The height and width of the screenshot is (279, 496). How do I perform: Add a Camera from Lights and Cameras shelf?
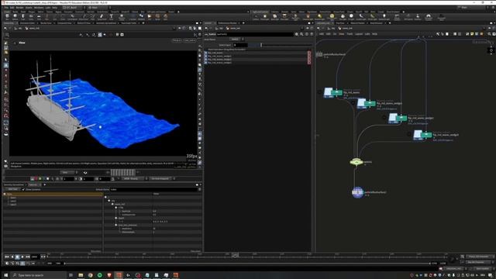tap(256, 17)
